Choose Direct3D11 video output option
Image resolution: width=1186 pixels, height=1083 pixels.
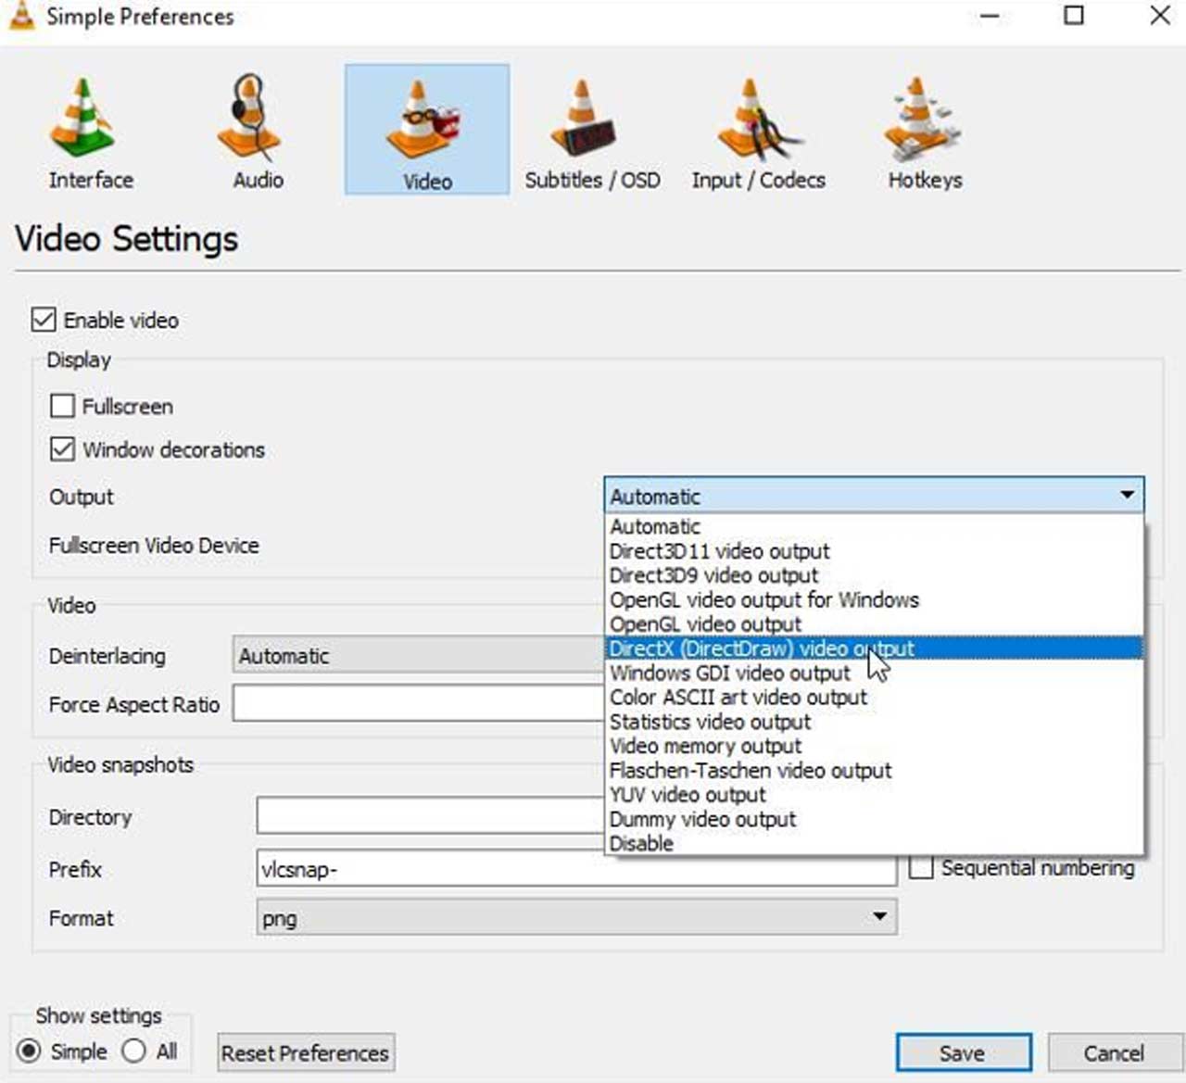719,551
